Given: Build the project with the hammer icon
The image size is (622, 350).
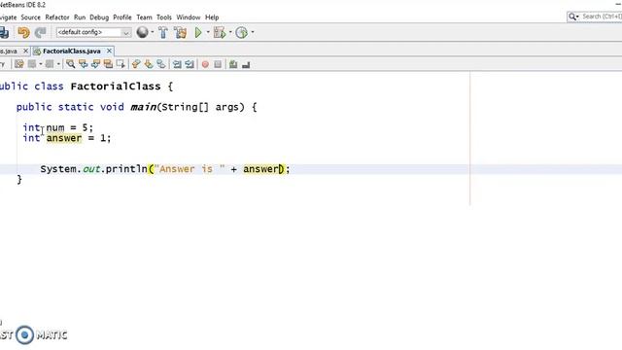Looking at the screenshot, I should click(x=163, y=32).
